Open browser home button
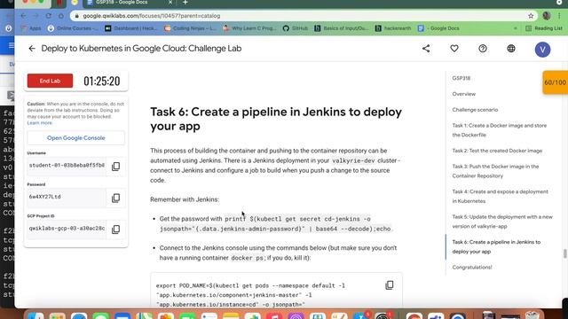Screen dimensions: 568x319 click(x=61, y=16)
